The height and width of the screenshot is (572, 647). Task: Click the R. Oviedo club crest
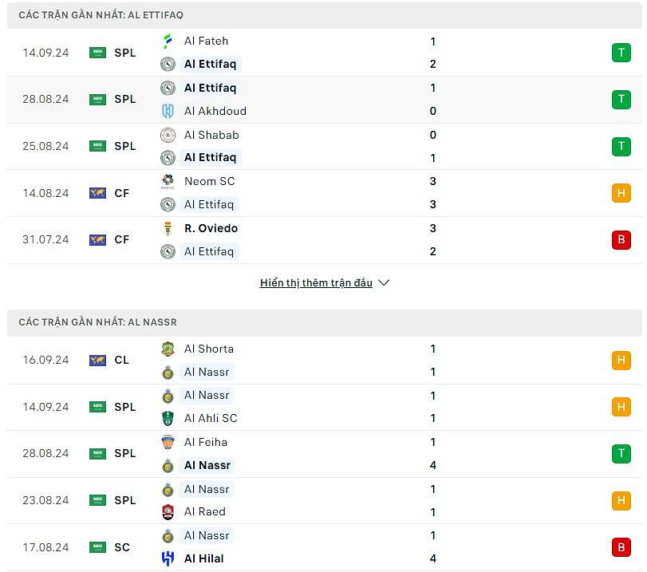(x=168, y=228)
